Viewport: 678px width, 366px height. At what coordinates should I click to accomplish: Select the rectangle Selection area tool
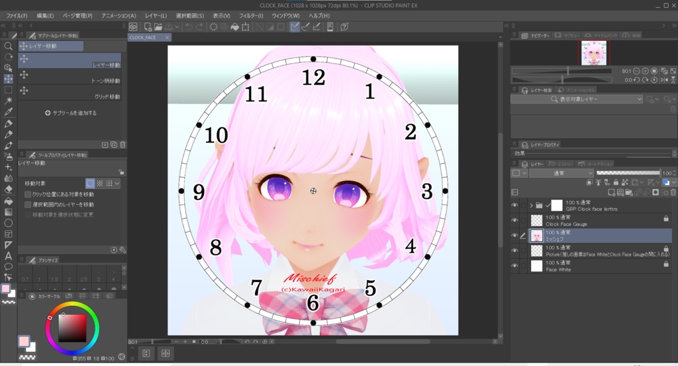tap(8, 90)
